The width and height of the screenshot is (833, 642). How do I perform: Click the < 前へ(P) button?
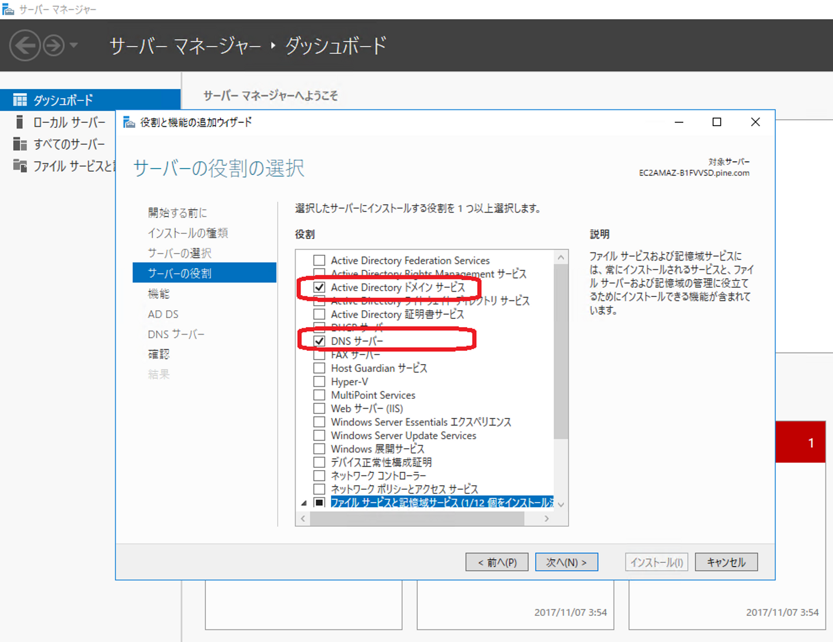(x=497, y=562)
